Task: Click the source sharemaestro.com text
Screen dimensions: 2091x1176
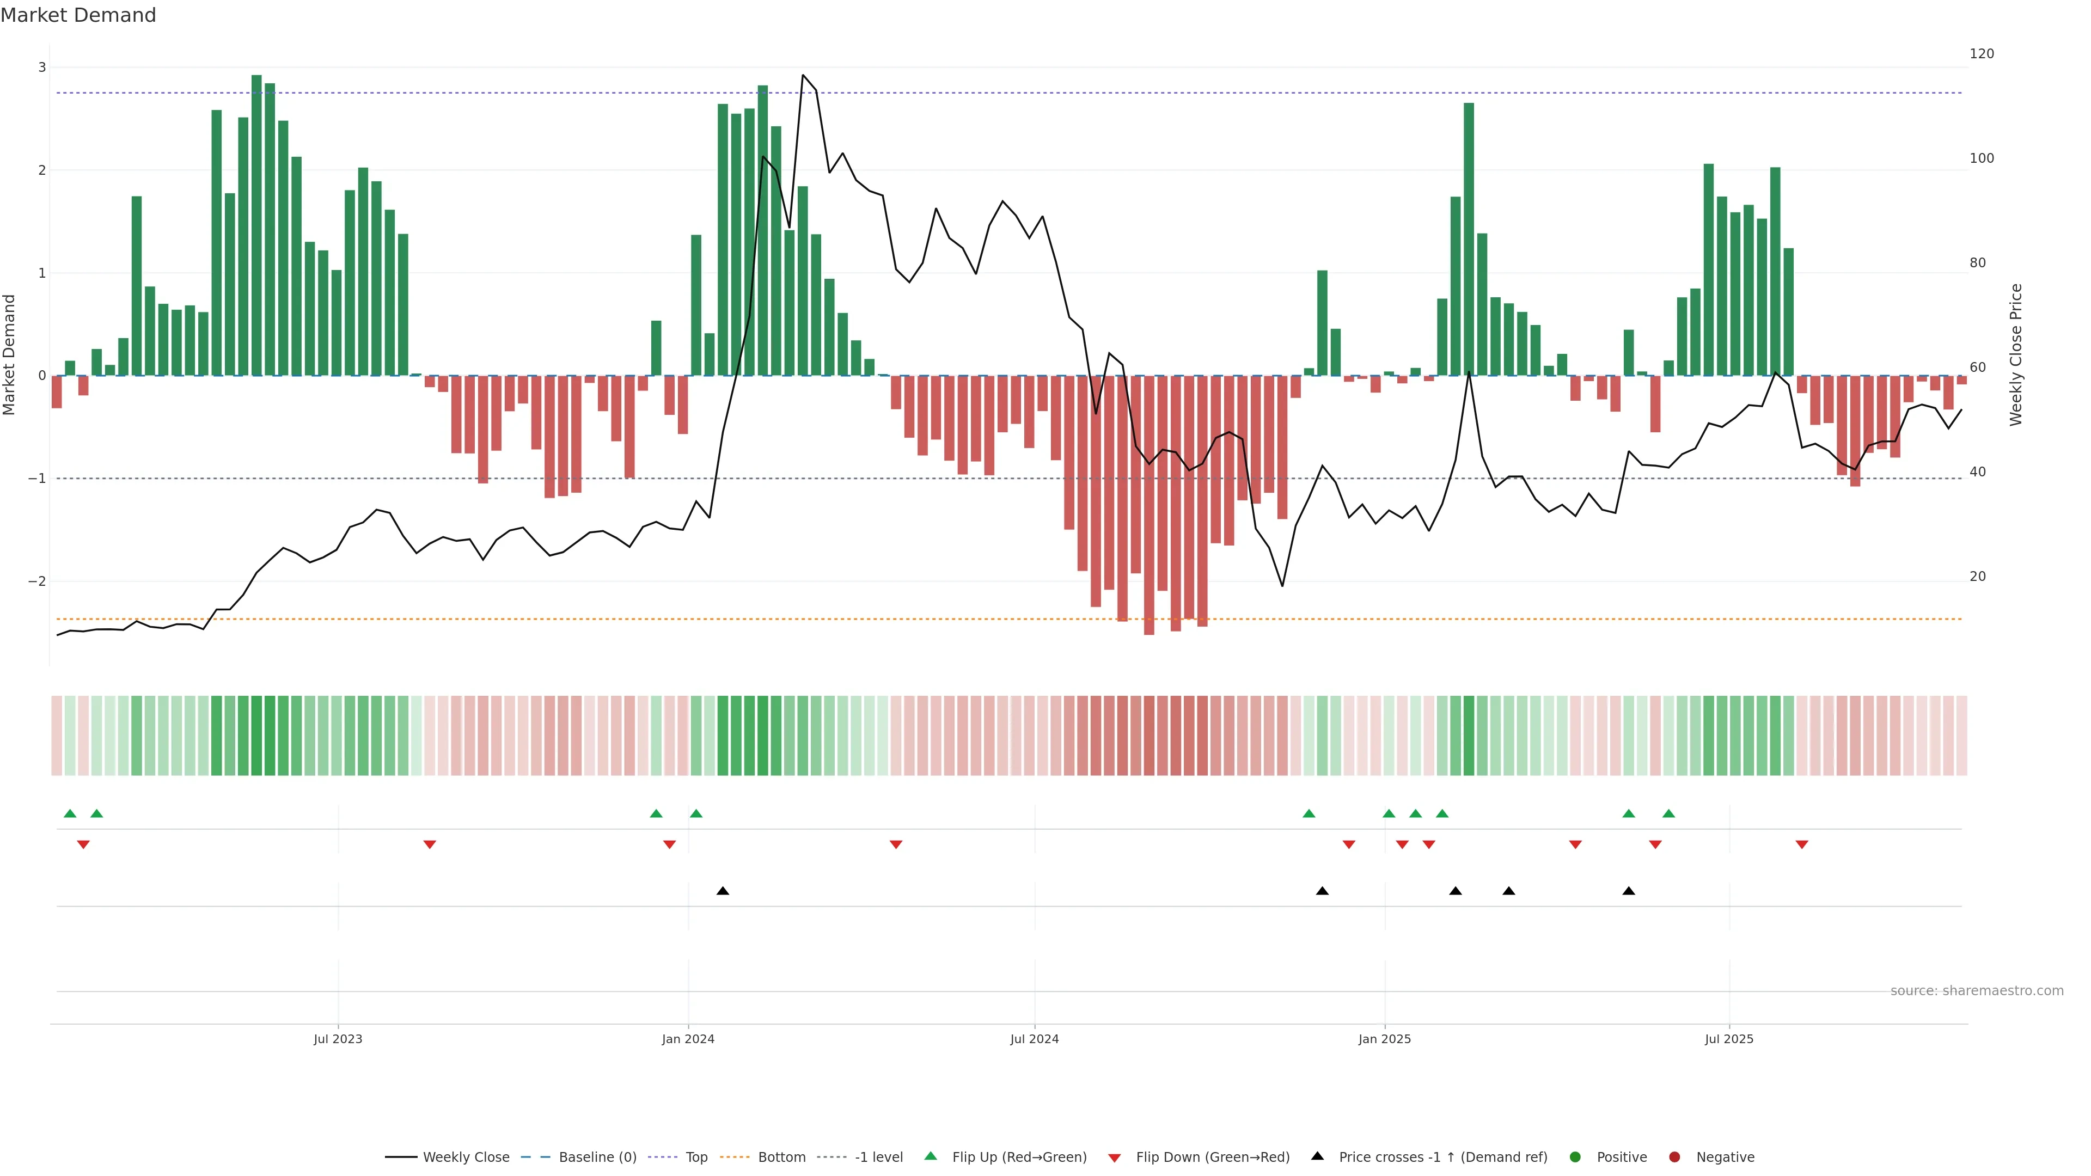Action: 1977,991
